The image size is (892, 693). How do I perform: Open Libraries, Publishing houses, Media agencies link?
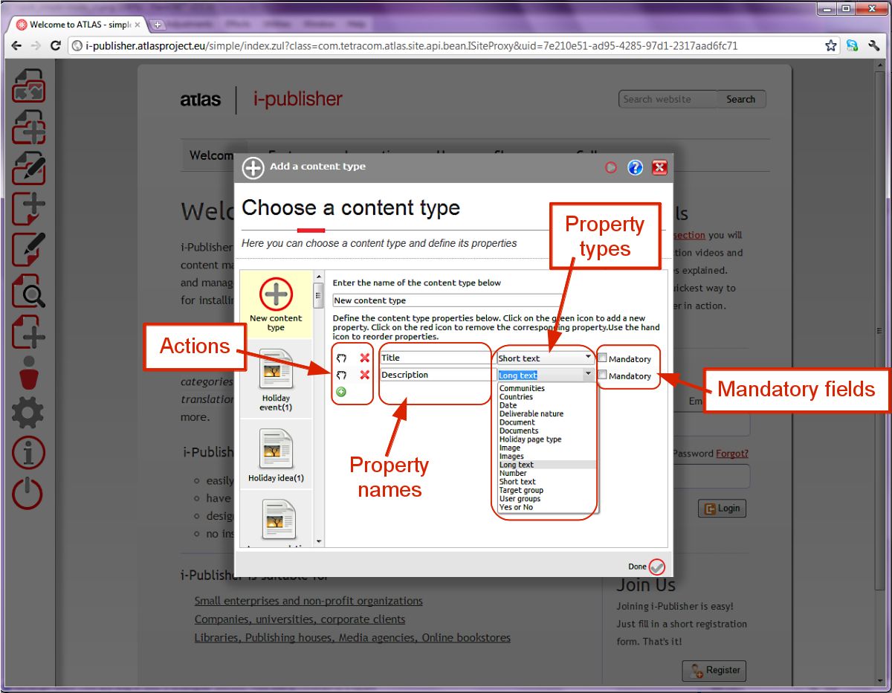tap(352, 638)
